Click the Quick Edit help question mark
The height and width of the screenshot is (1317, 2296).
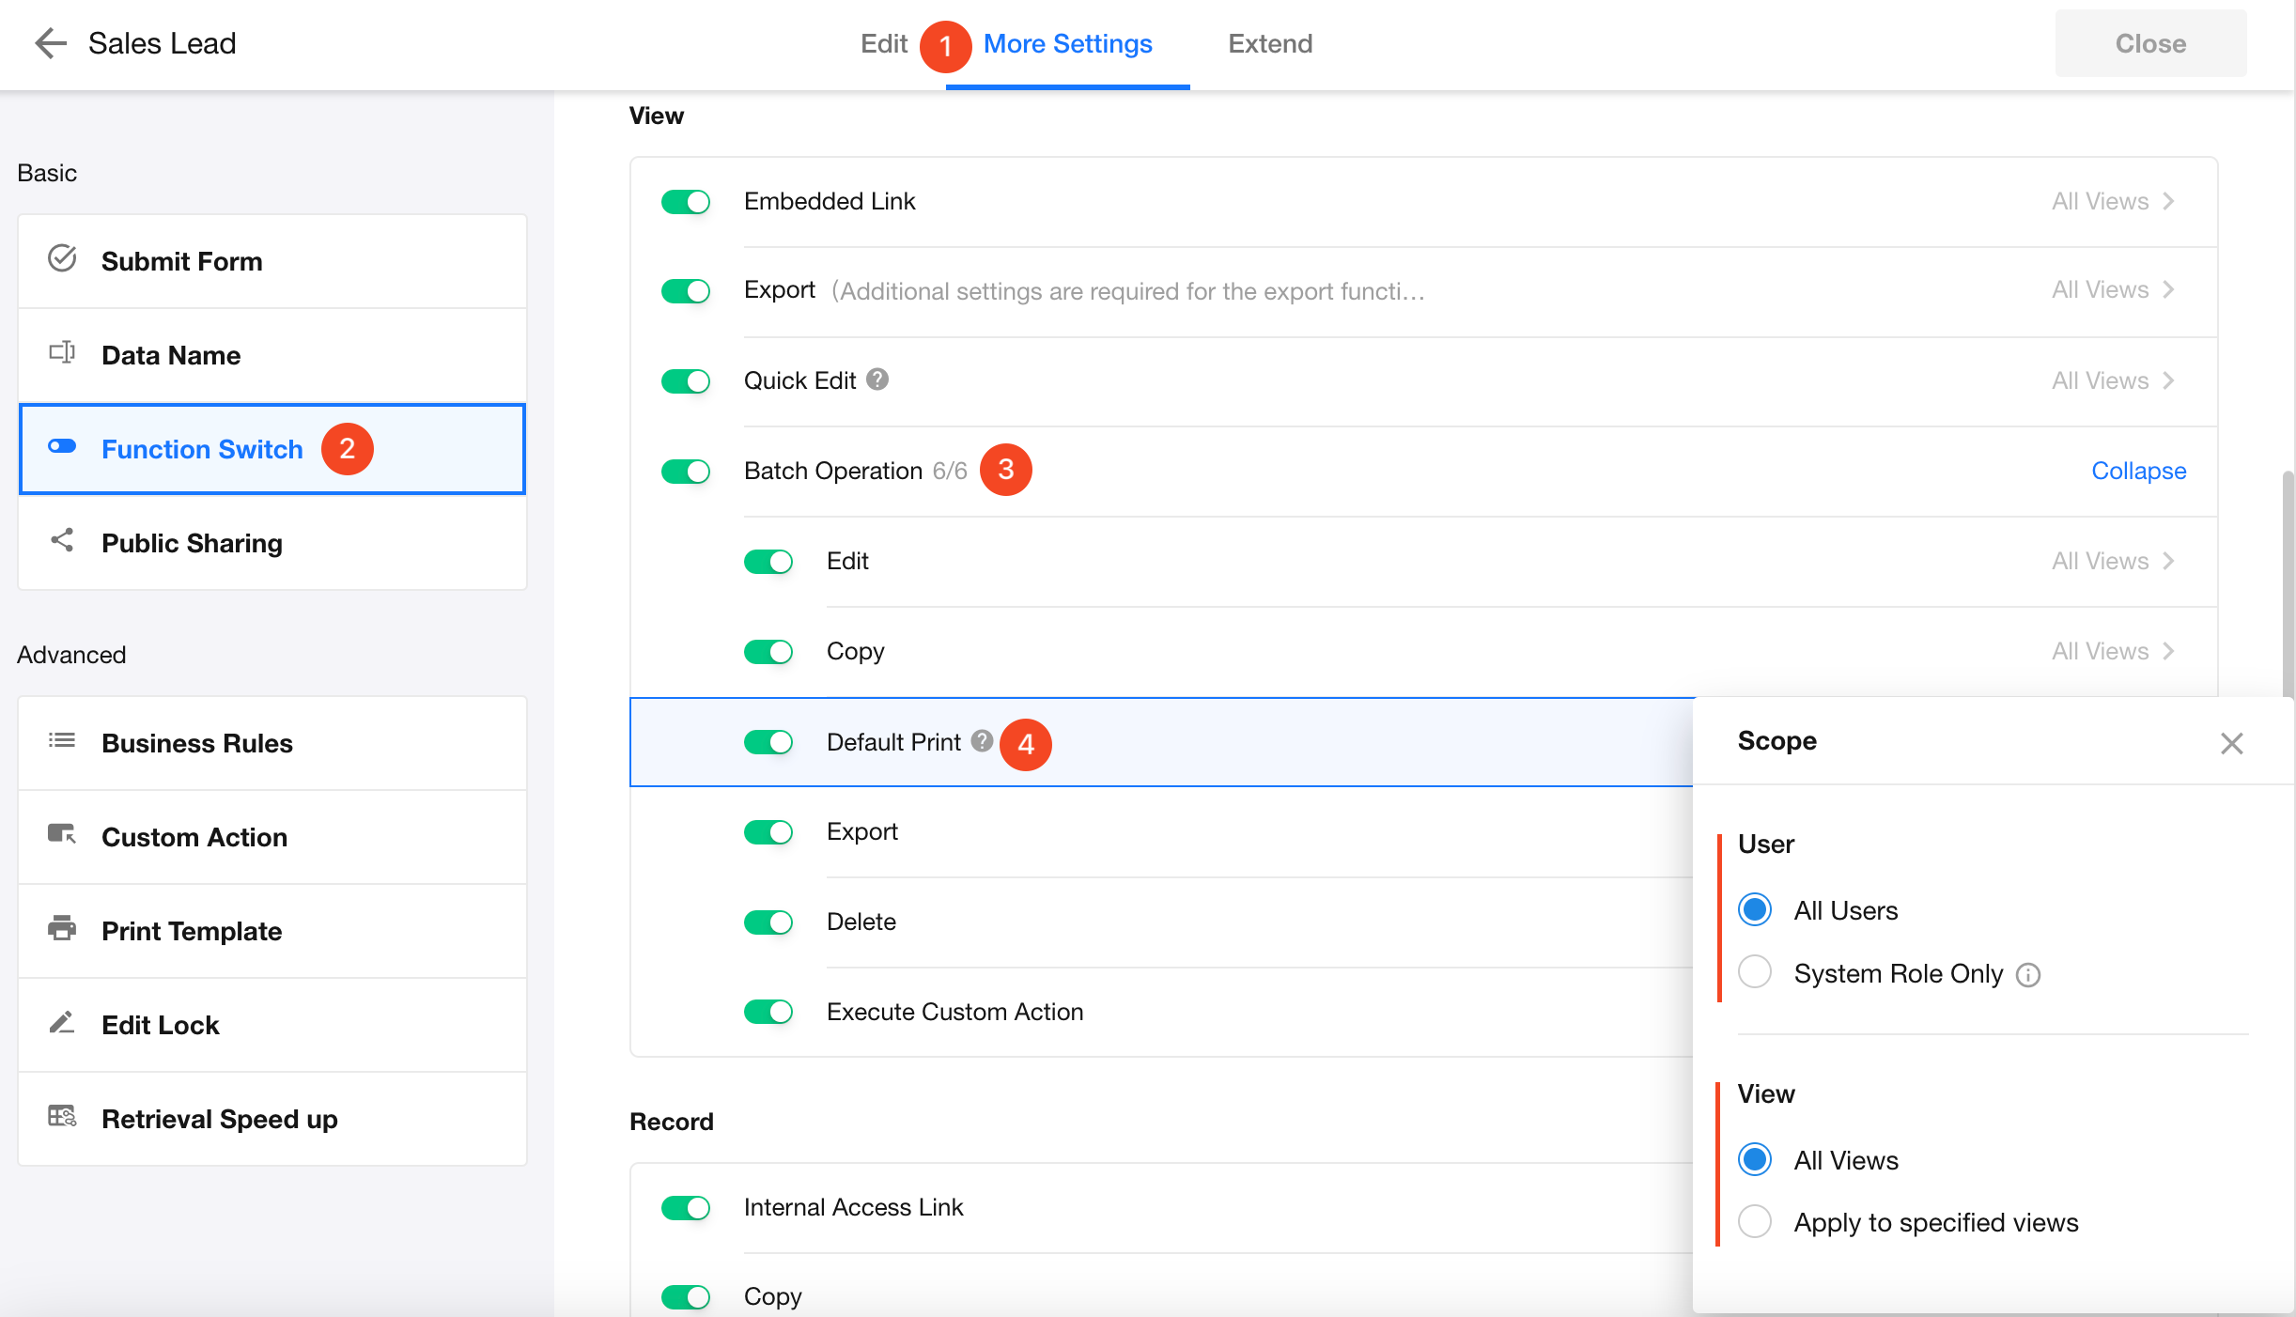(877, 380)
